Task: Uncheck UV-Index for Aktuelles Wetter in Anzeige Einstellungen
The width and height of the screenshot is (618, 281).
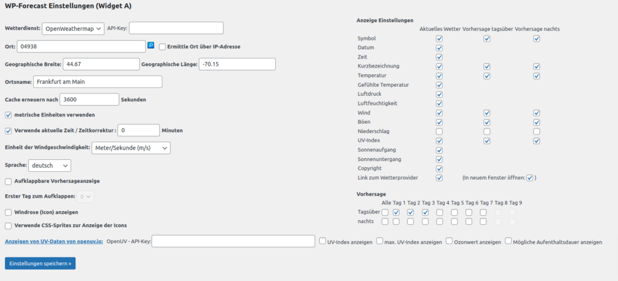Action: point(439,141)
